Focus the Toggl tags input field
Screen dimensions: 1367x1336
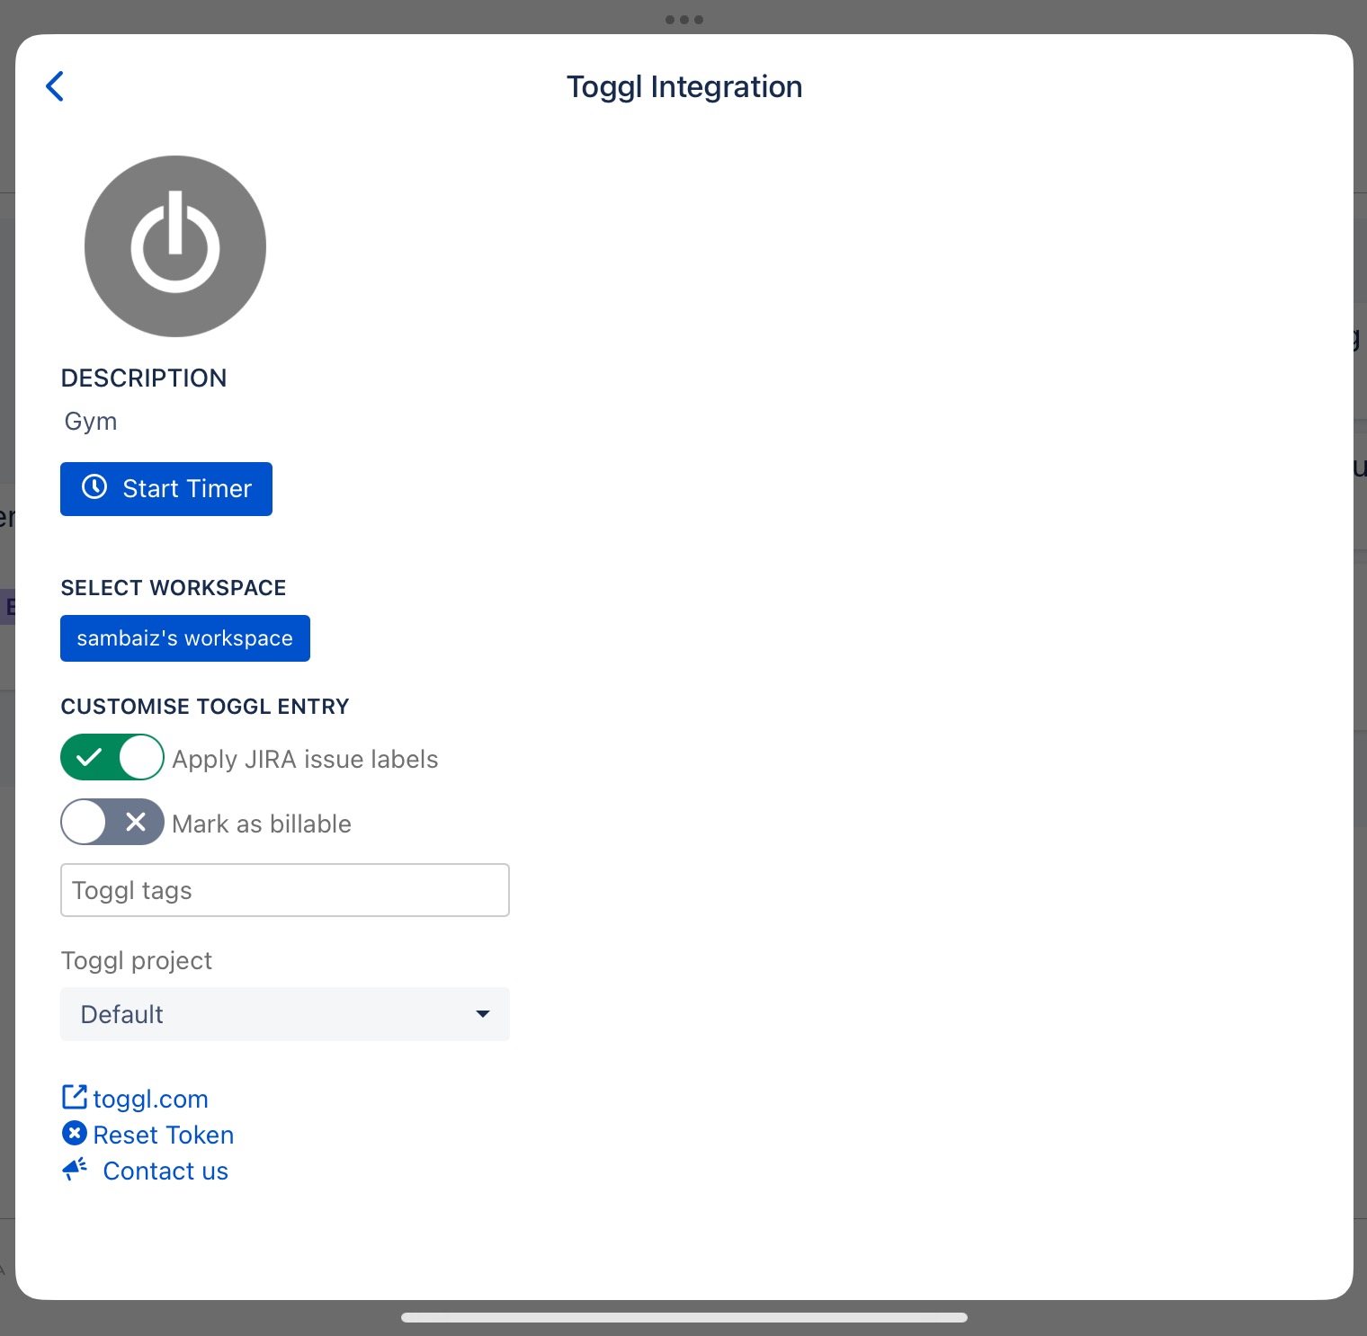(285, 890)
